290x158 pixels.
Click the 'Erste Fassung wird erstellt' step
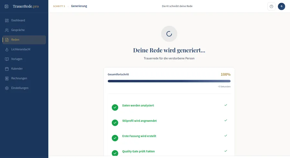click(139, 136)
